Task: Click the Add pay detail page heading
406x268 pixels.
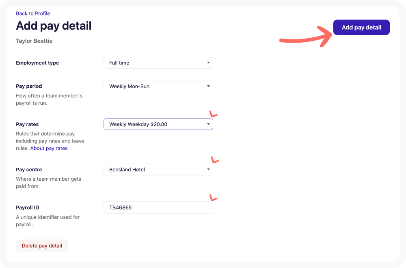Action: [54, 26]
